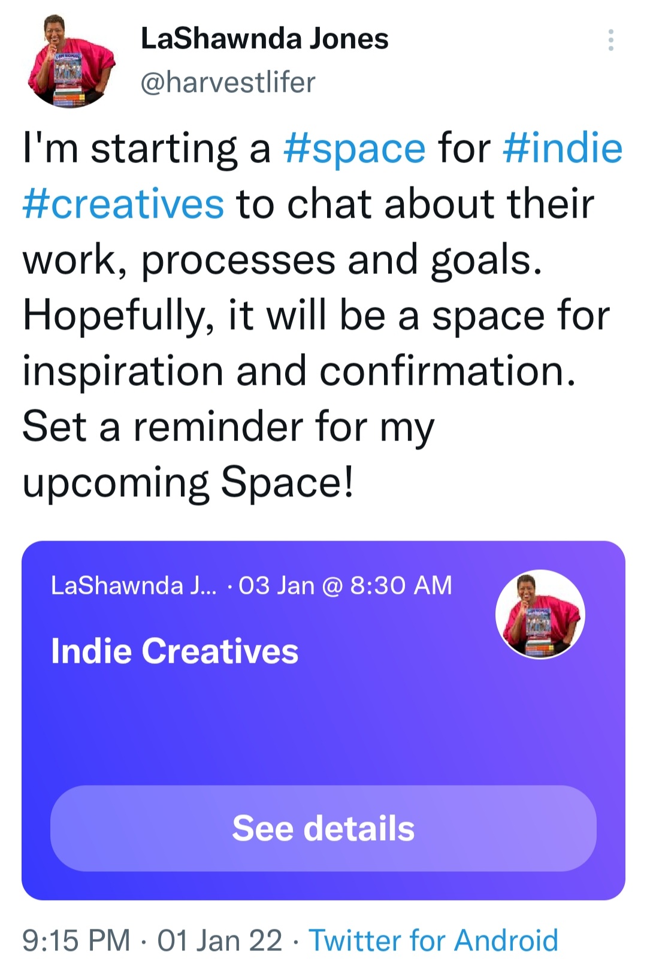Tap the @harvestlifer handle
Image resolution: width=647 pixels, height=978 pixels.
click(228, 82)
